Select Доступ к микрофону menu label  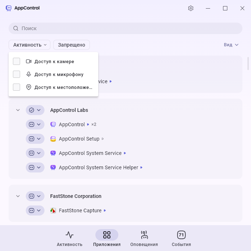59,75
